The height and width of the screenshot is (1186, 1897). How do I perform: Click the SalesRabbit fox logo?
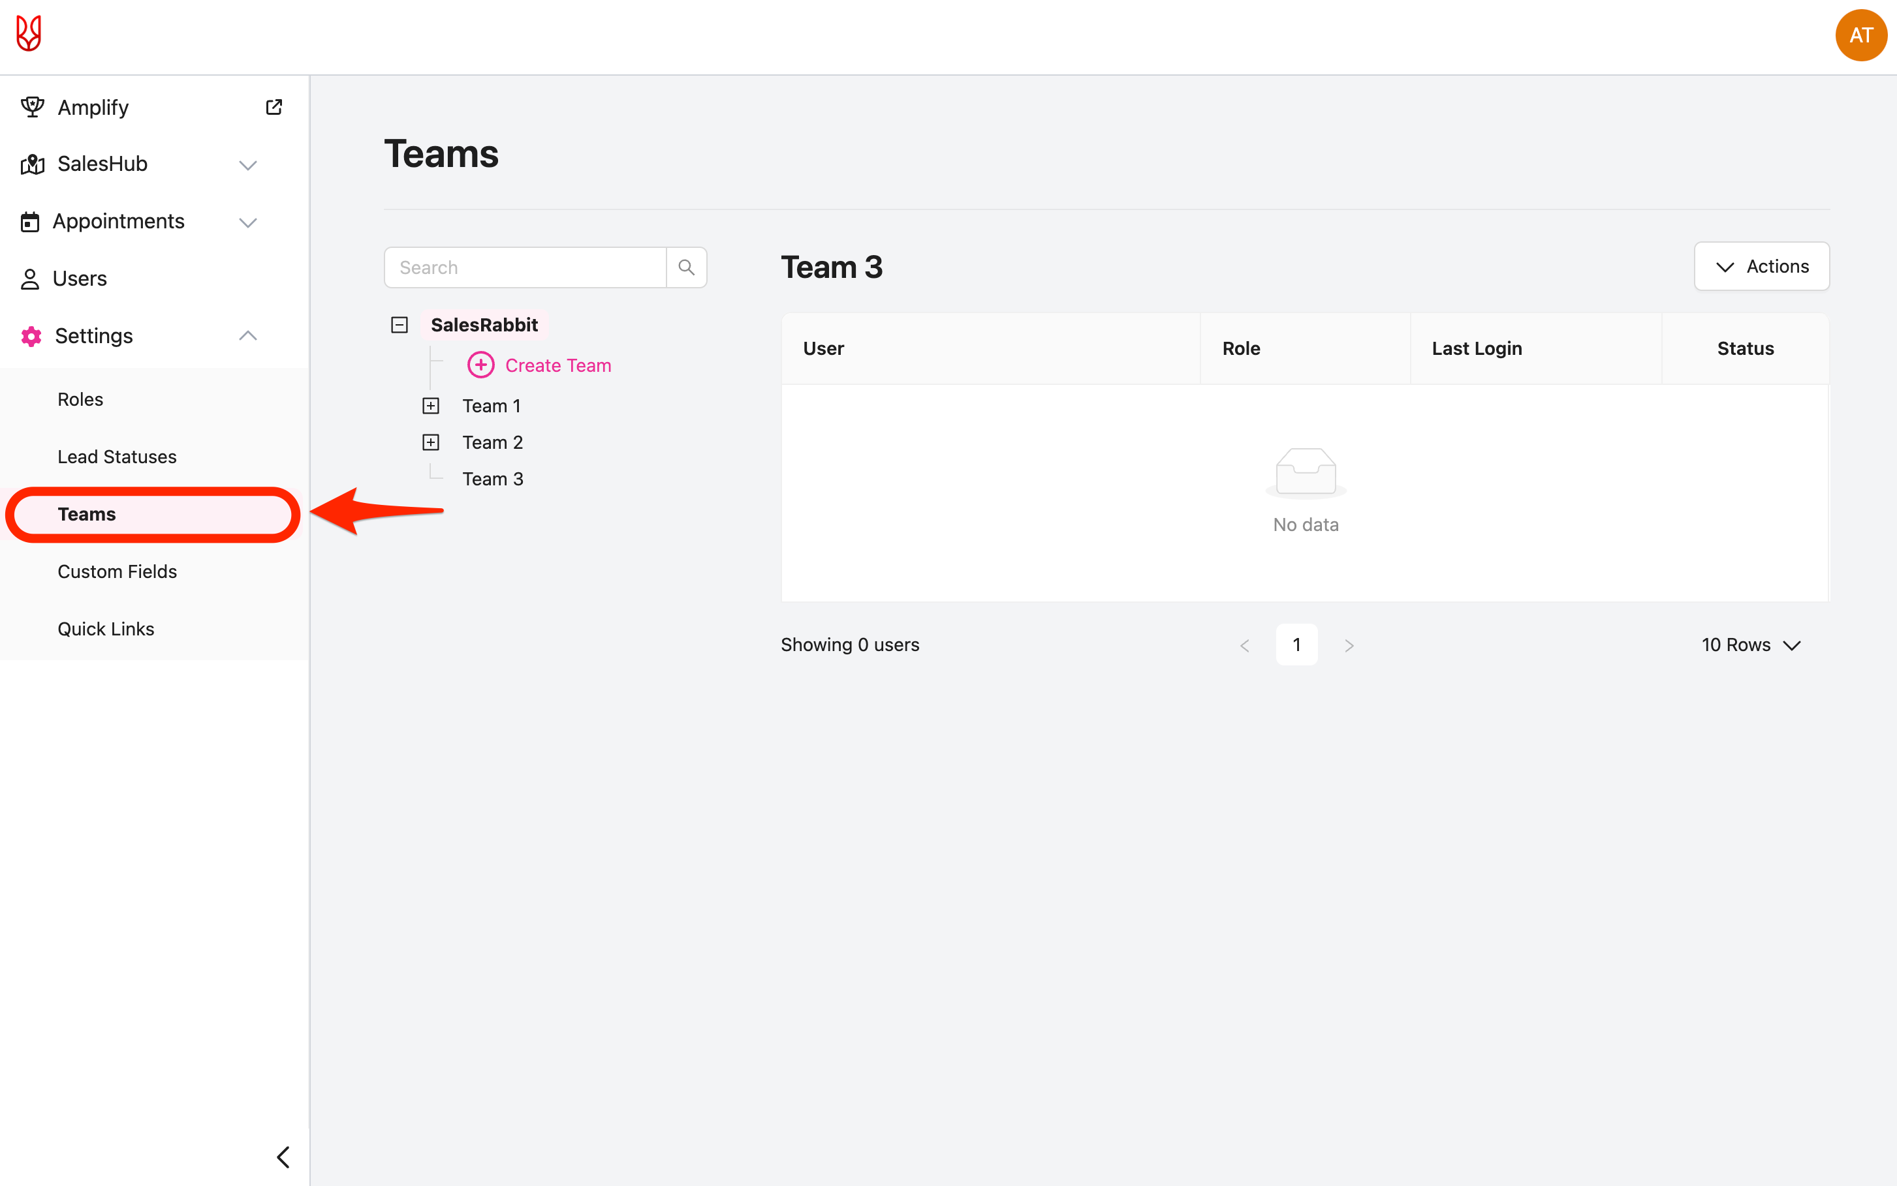point(29,35)
